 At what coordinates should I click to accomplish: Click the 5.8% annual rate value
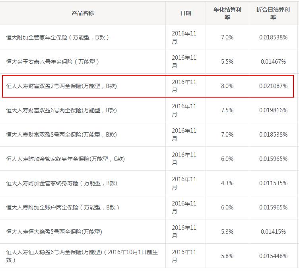[x=227, y=256]
